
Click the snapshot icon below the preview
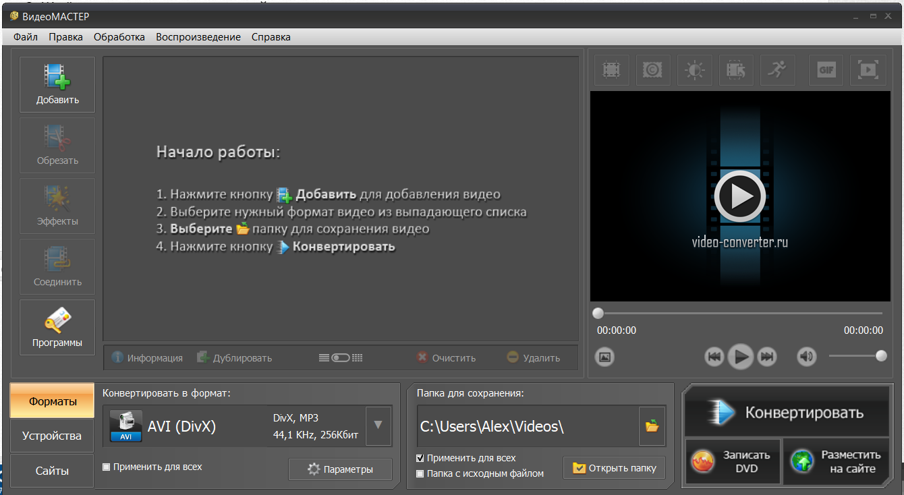click(x=605, y=357)
